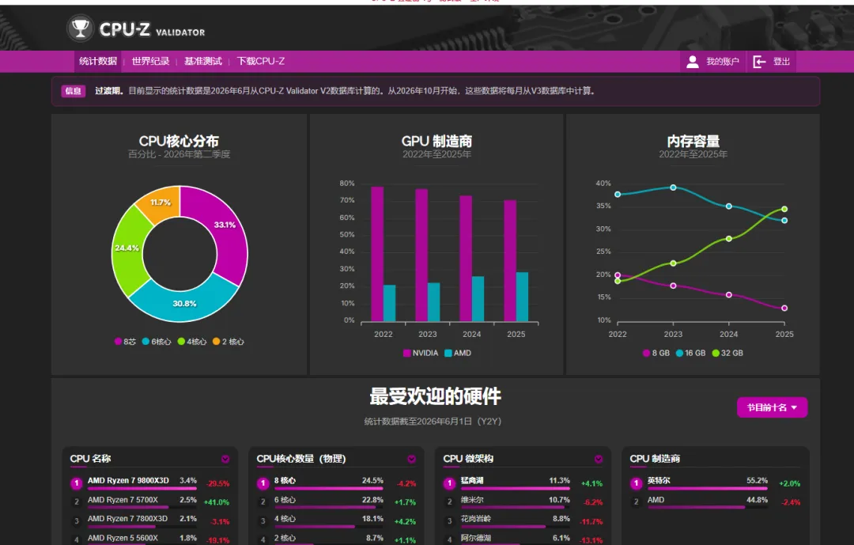Click the AMD Ryzen 7 5700X row

(149, 501)
